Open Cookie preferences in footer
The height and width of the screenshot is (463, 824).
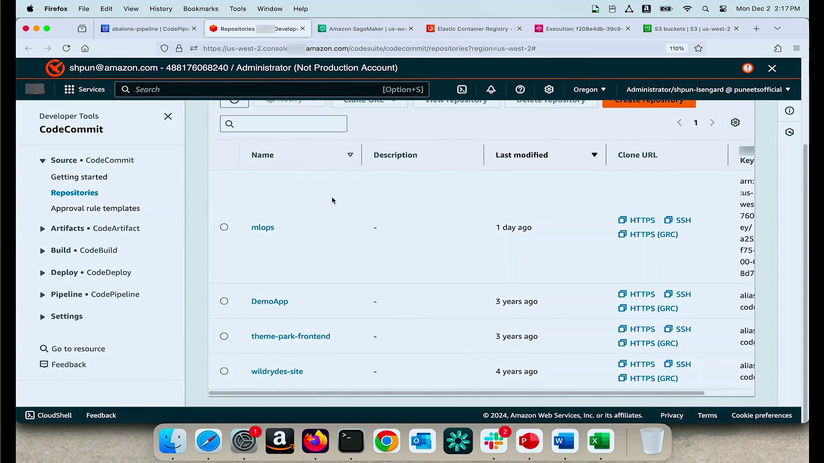761,415
